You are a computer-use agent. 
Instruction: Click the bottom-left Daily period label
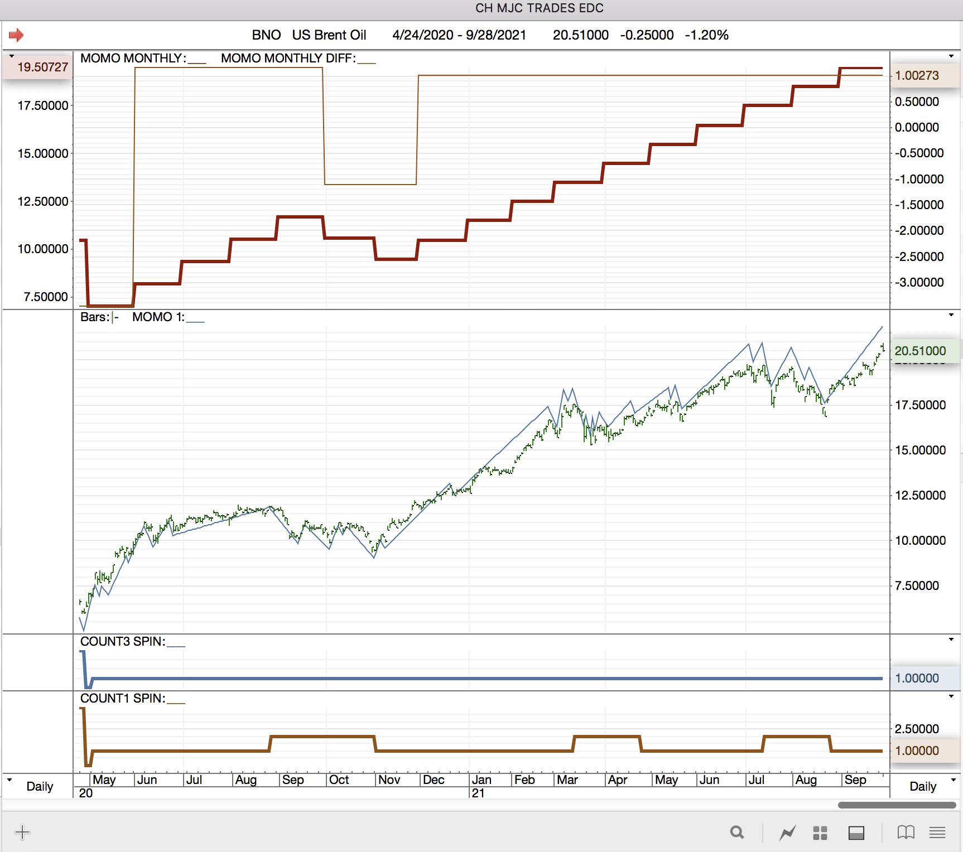tap(40, 786)
